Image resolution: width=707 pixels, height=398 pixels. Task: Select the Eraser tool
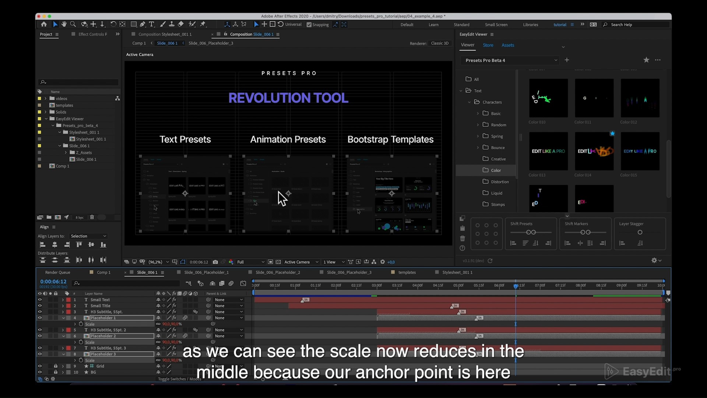(x=181, y=24)
